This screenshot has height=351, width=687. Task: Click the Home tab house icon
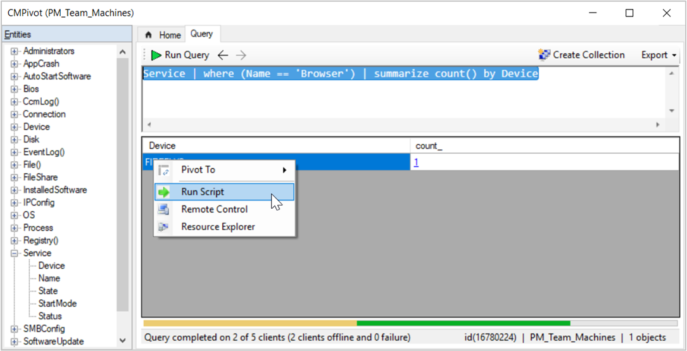[x=148, y=35]
